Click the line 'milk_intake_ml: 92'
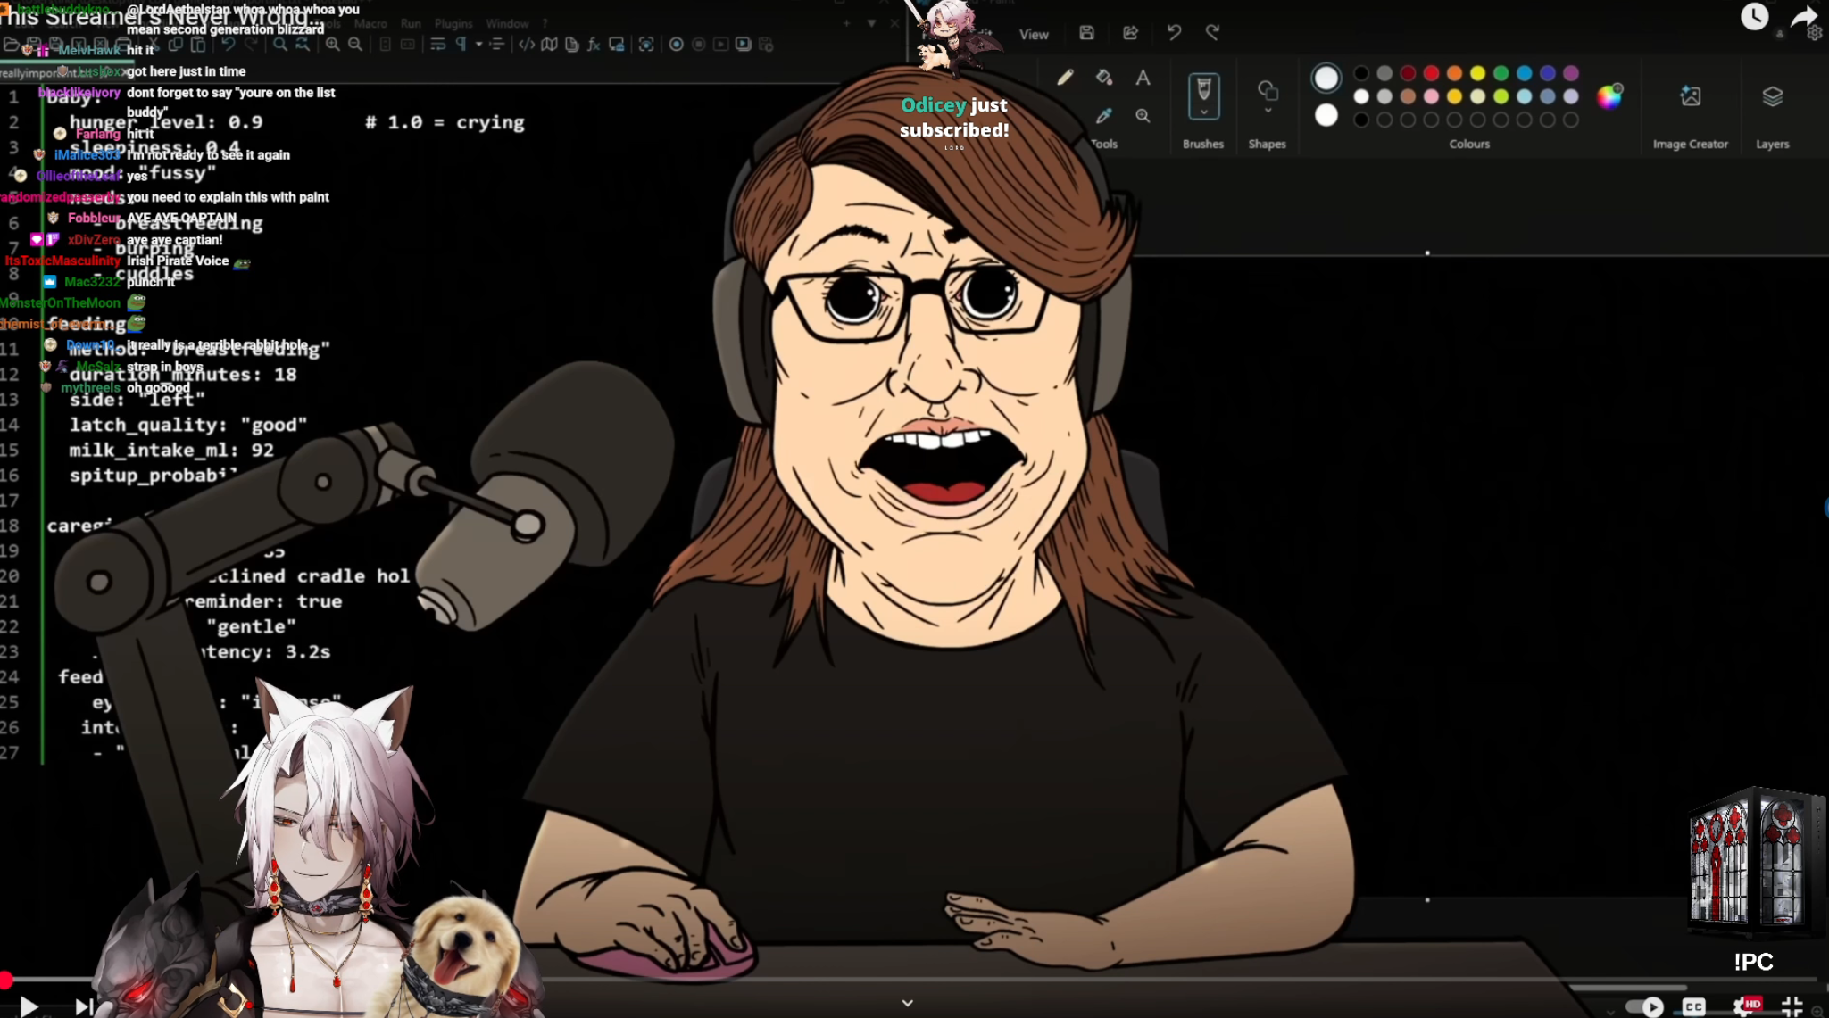Image resolution: width=1829 pixels, height=1018 pixels. click(171, 450)
